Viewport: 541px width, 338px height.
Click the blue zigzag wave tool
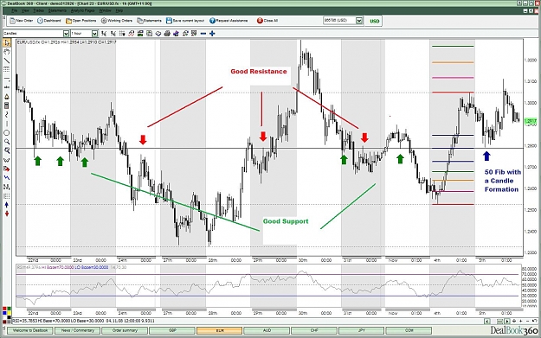coord(7,177)
